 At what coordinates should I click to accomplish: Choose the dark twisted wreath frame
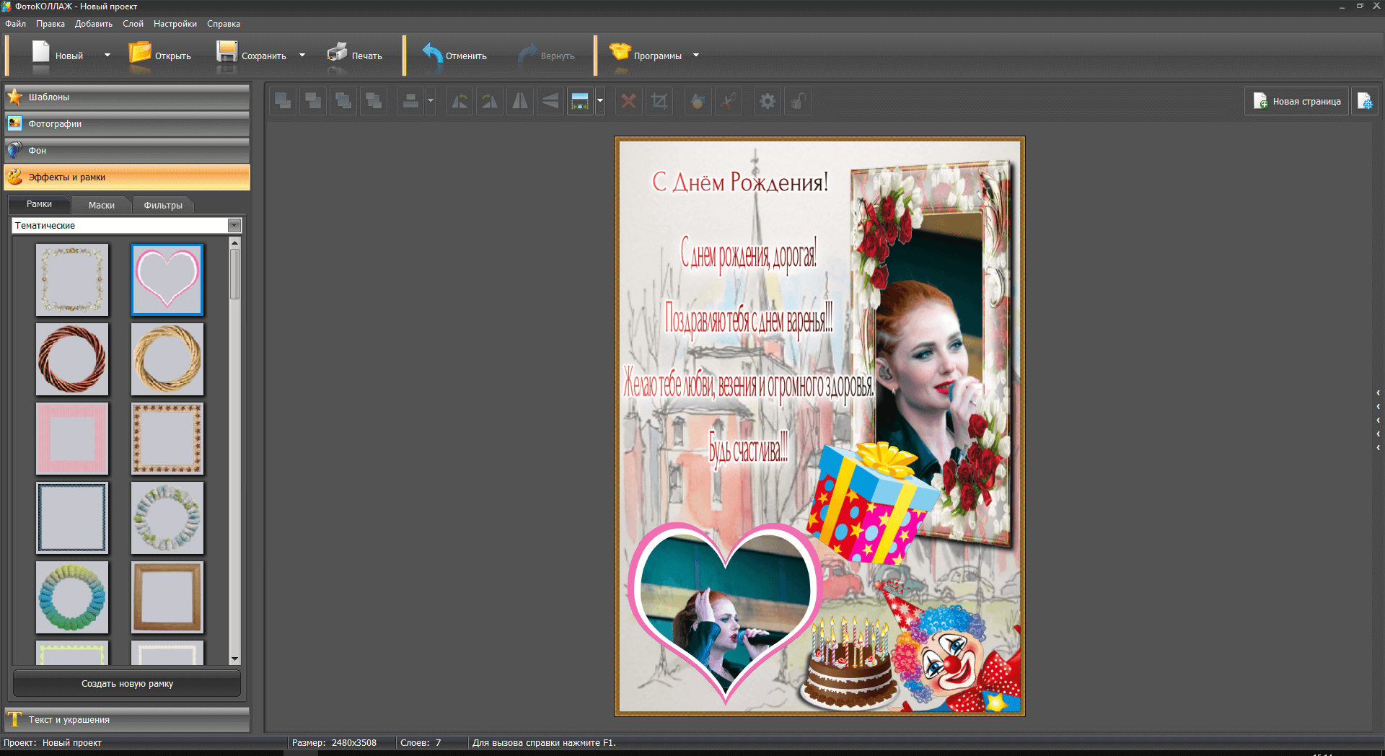[x=72, y=359]
